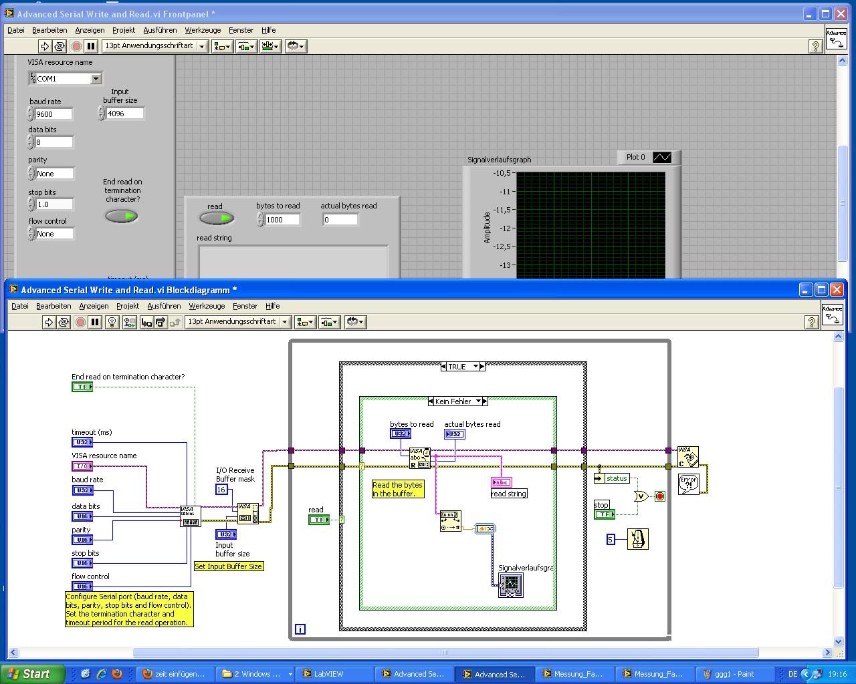Open the VISA resource name COM1 dropdown
The image size is (856, 684).
click(x=96, y=79)
